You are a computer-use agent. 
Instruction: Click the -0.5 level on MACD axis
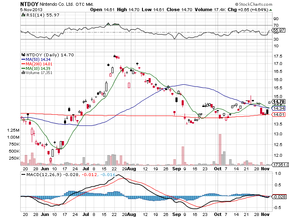tap(277, 208)
